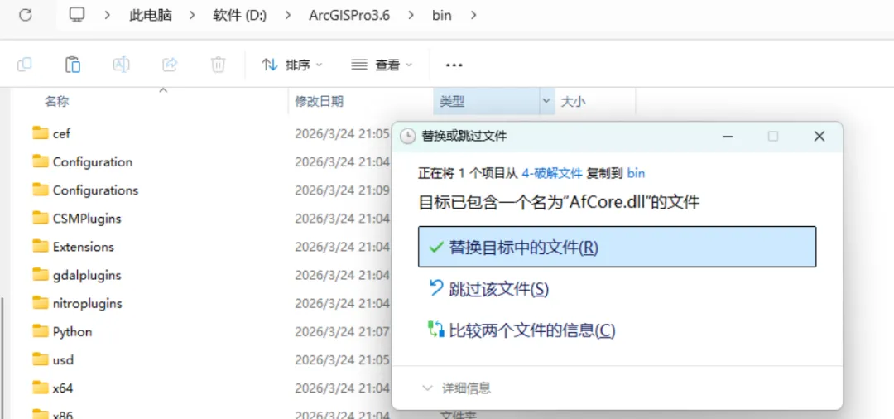
Task: Choose 替换目标中的文件(R) in the dialog
Action: [617, 247]
